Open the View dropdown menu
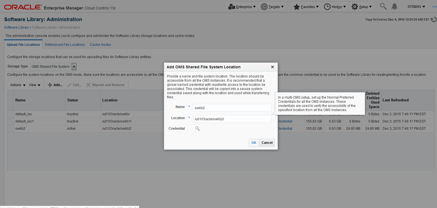 click(34, 85)
